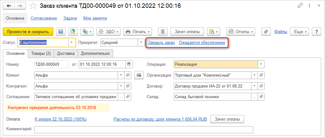This screenshot has width=325, height=138.
Task: Open help with the question mark button
Action: point(316,31)
